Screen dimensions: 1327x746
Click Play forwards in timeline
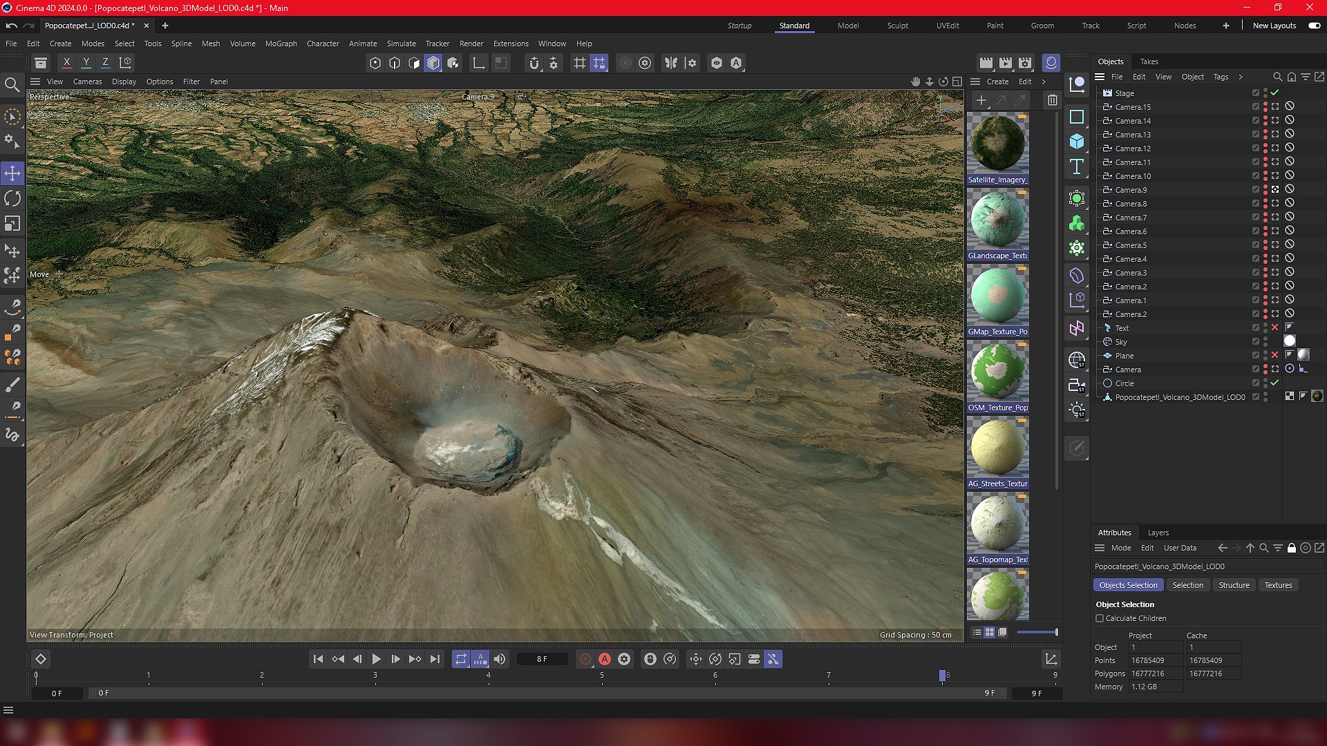376,660
